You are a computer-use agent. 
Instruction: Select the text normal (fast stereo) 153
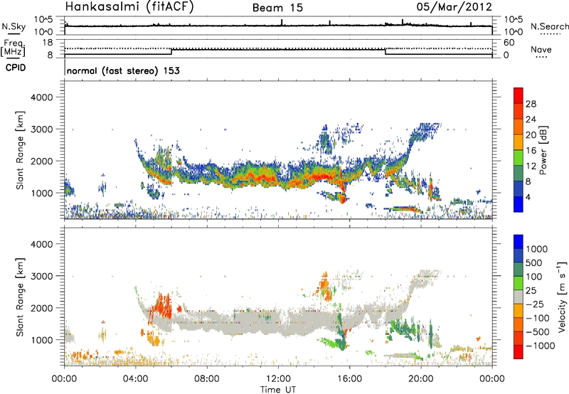[123, 70]
